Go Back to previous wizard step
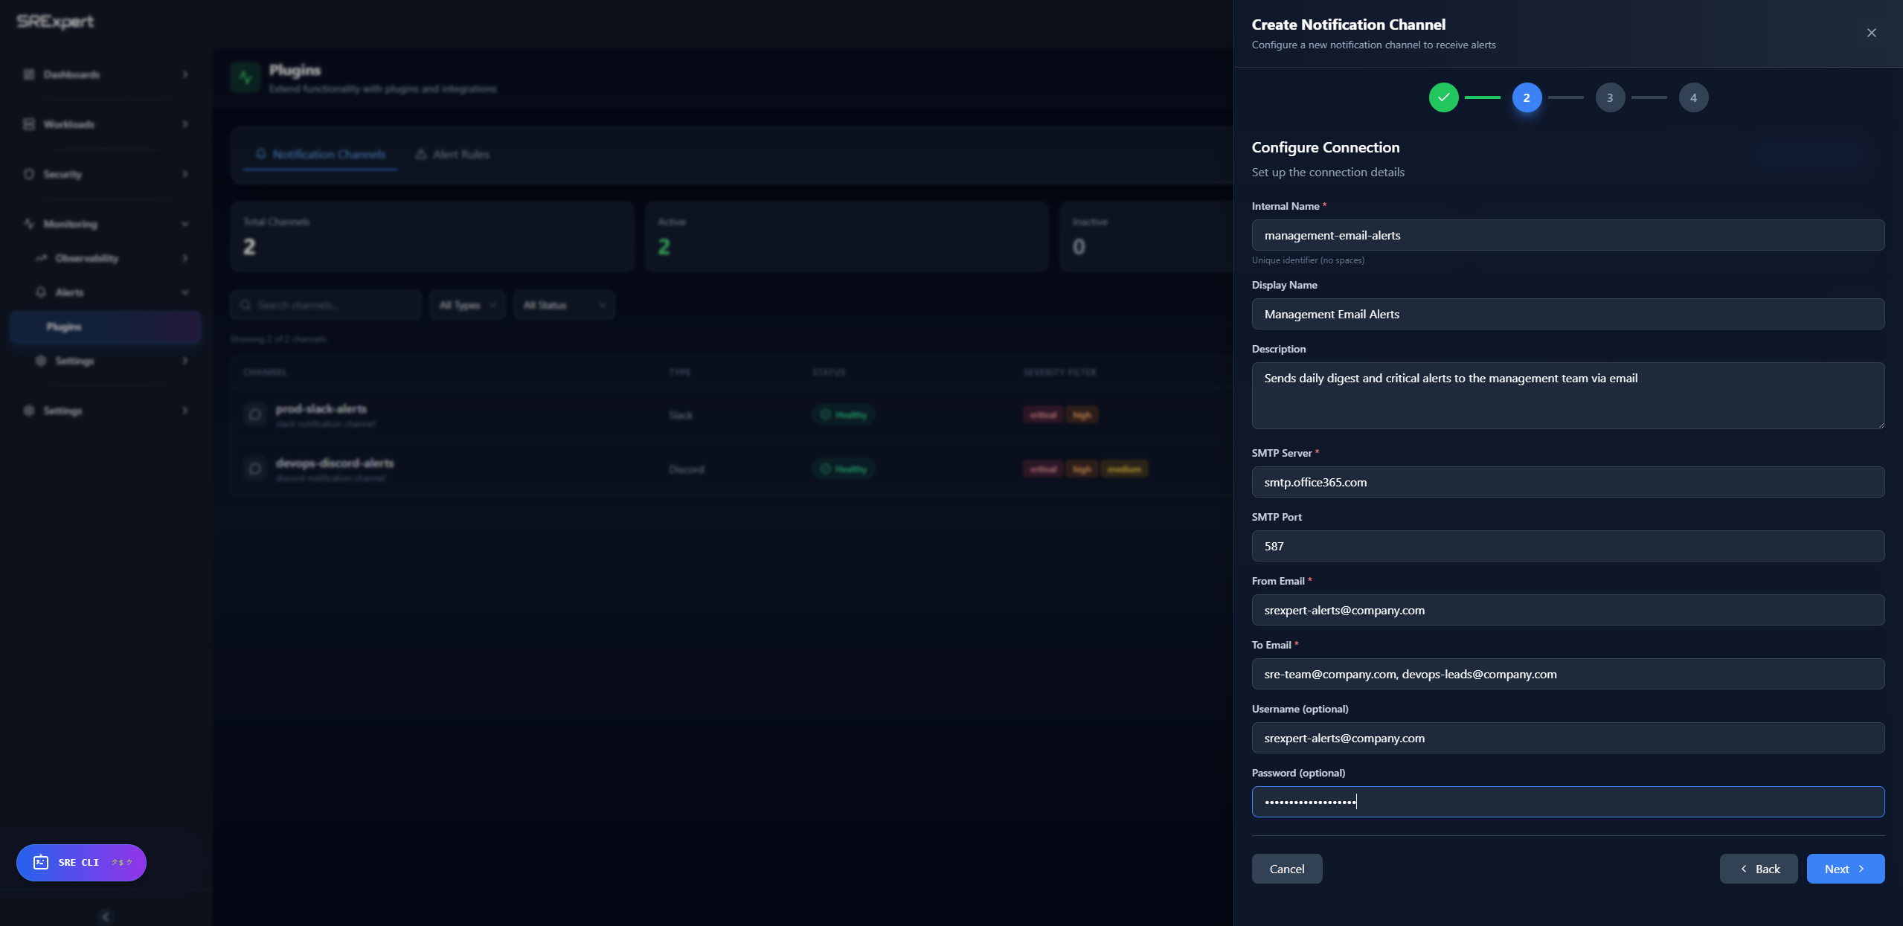Screen dimensions: 1903x926 [x=1758, y=869]
